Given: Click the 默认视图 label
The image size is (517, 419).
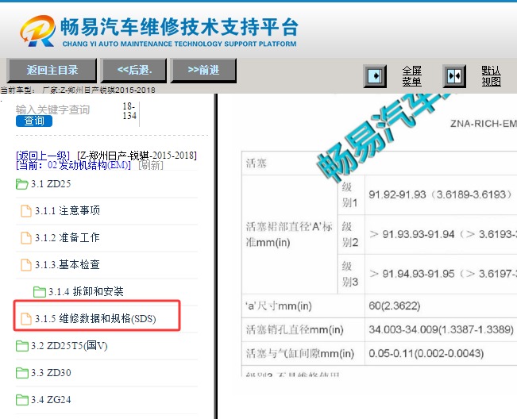Looking at the screenshot, I should [491, 76].
